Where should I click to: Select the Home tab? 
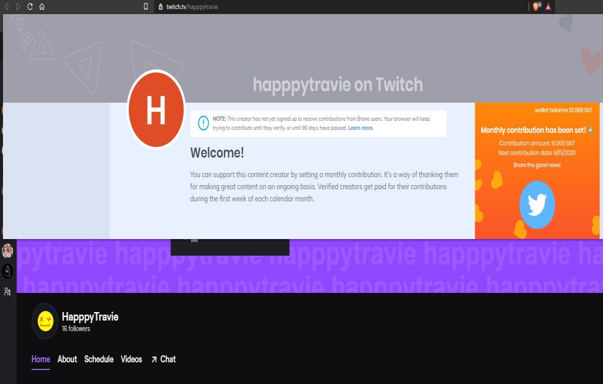(x=41, y=359)
